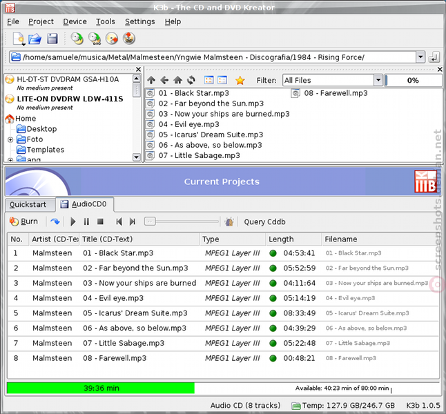Image resolution: width=446 pixels, height=414 pixels.
Task: Skip to previous track
Action: coord(119,221)
